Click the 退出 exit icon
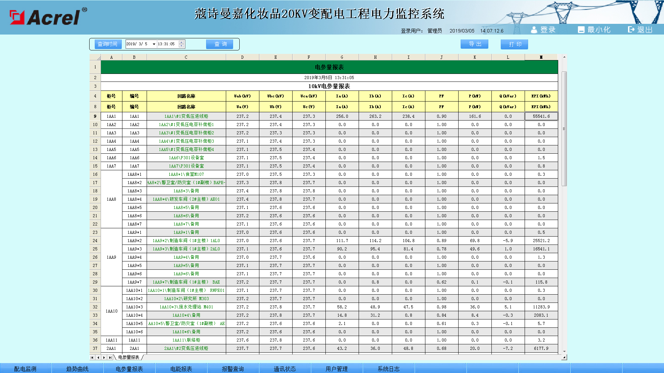The height and width of the screenshot is (373, 664). (631, 30)
